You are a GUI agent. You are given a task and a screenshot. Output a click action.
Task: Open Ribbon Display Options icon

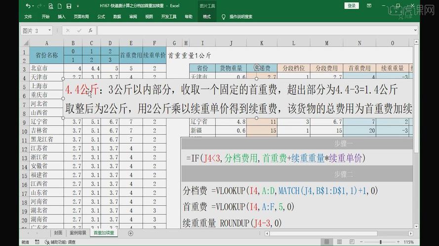click(369, 5)
